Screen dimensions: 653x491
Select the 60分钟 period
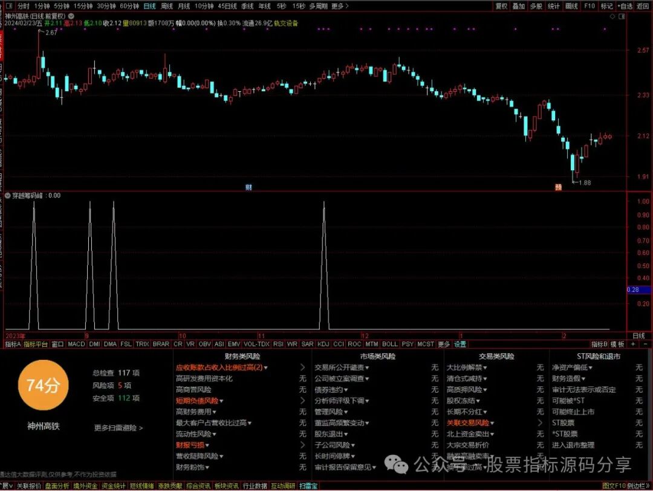click(x=129, y=6)
